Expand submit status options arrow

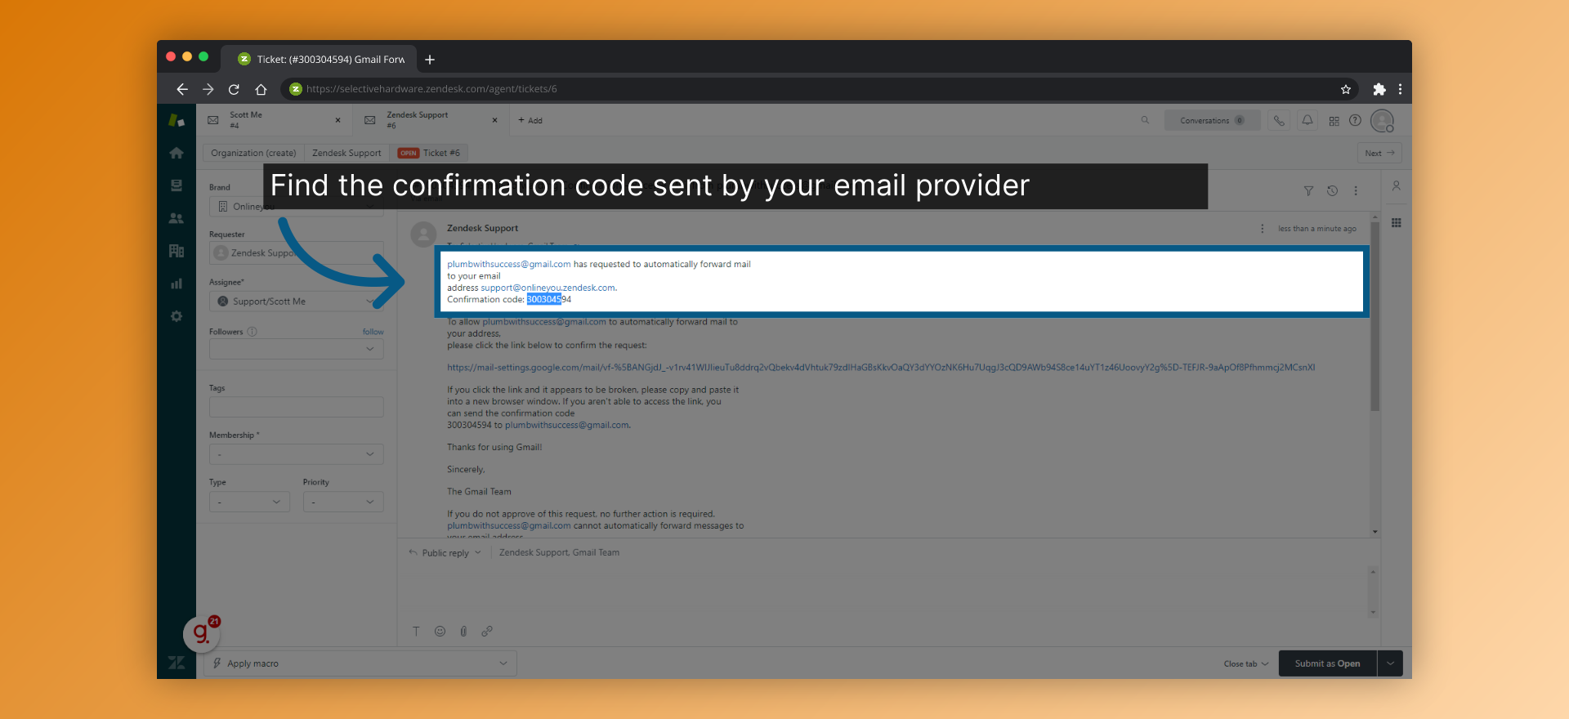1390,663
